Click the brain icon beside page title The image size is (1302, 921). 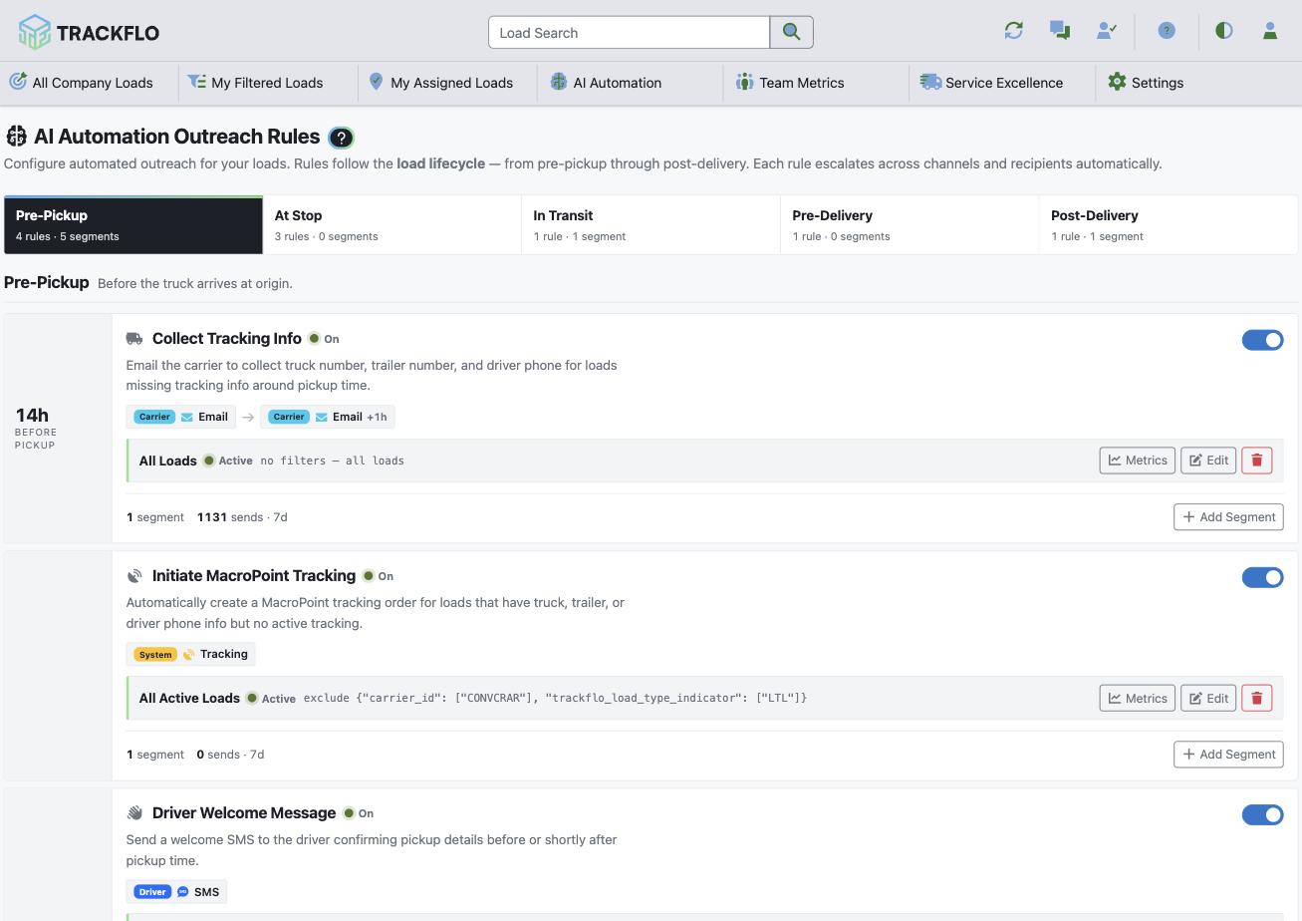(x=16, y=137)
